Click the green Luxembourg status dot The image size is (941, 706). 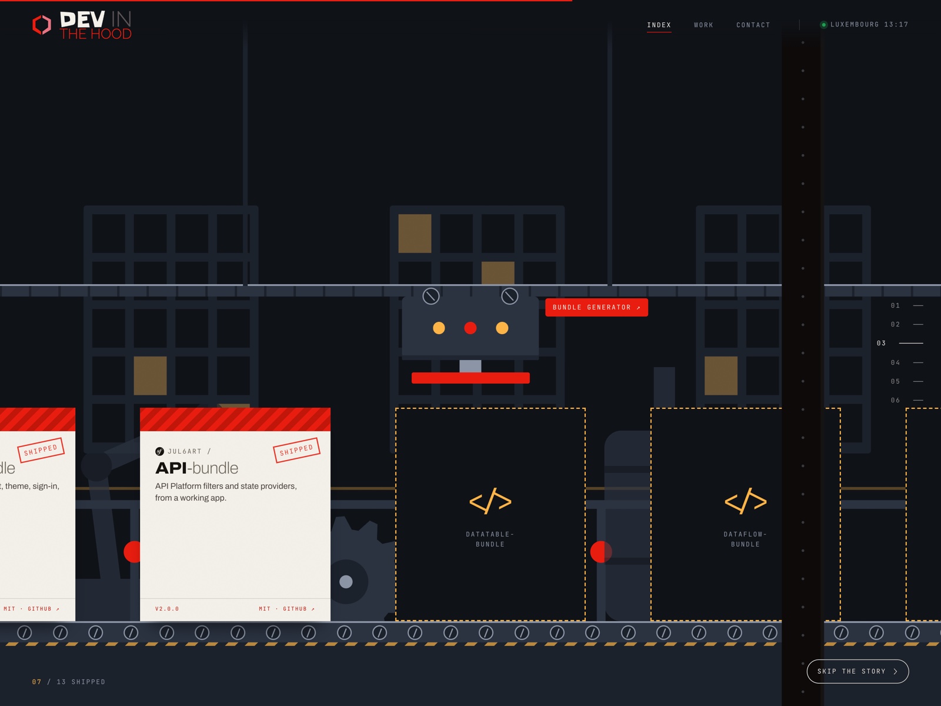(x=823, y=25)
